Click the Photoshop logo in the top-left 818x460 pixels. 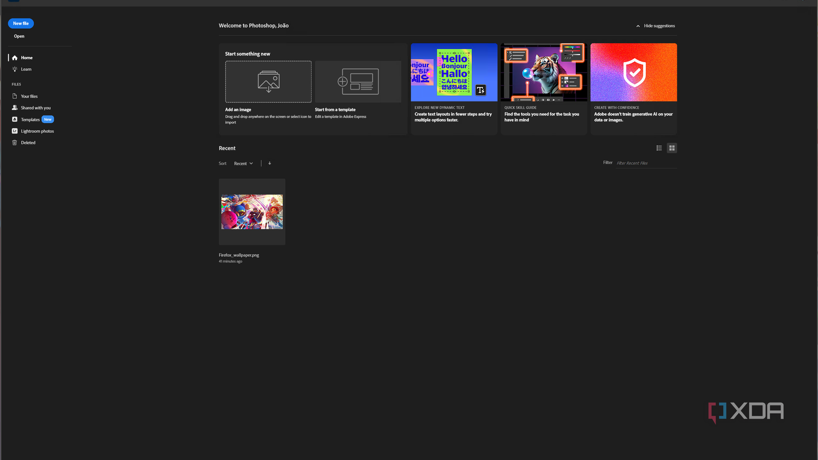[13, 2]
